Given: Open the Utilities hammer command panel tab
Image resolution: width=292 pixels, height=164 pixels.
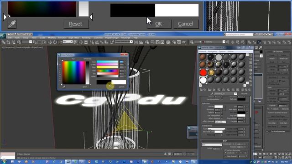Looking at the screenshot, I should pos(261,48).
